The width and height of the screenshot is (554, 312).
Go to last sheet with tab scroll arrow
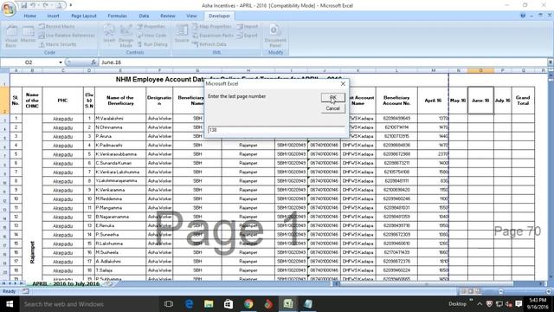click(x=21, y=283)
